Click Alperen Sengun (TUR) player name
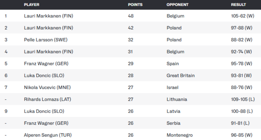 [48, 135]
